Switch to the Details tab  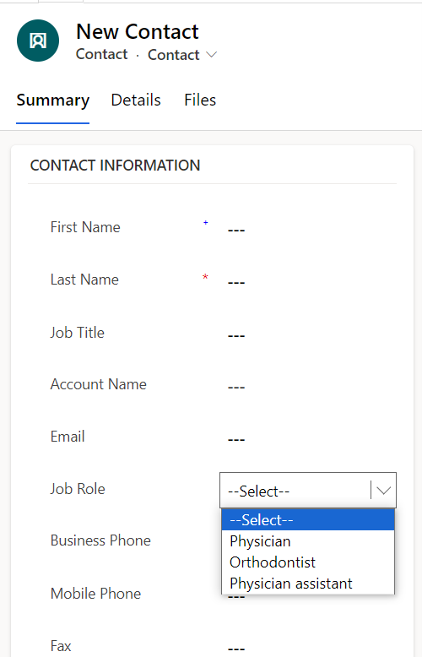click(x=136, y=100)
